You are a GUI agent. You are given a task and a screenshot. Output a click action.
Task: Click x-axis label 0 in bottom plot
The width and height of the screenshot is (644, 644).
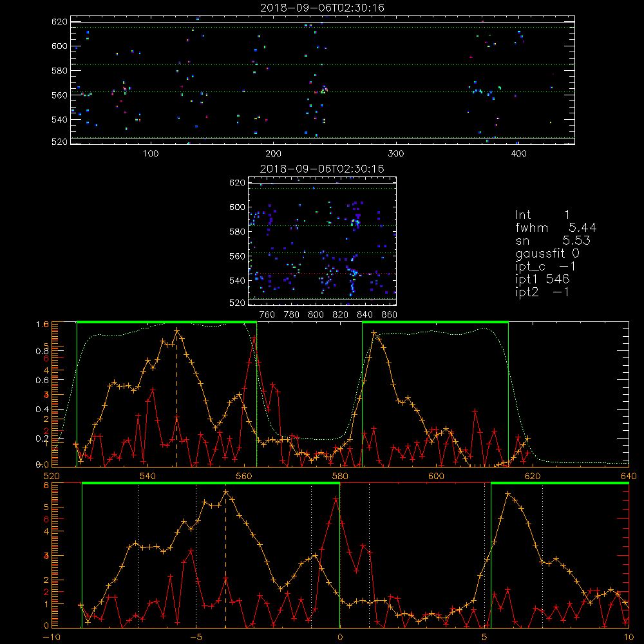[x=339, y=637]
